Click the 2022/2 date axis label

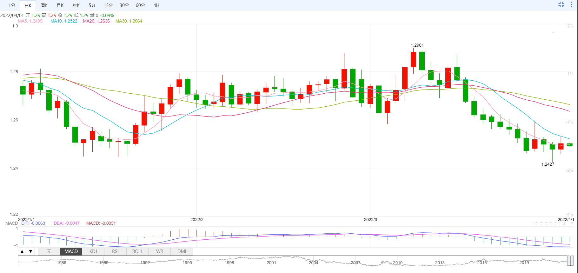tap(197, 219)
